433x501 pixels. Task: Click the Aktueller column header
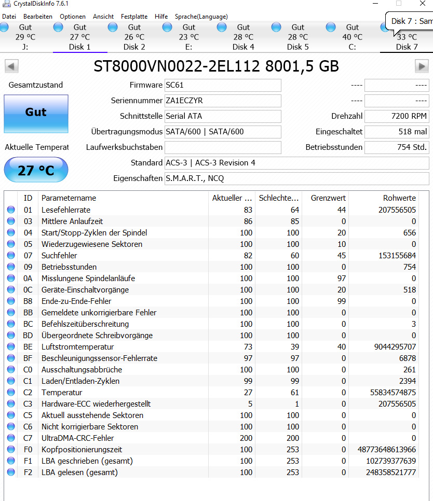point(232,198)
